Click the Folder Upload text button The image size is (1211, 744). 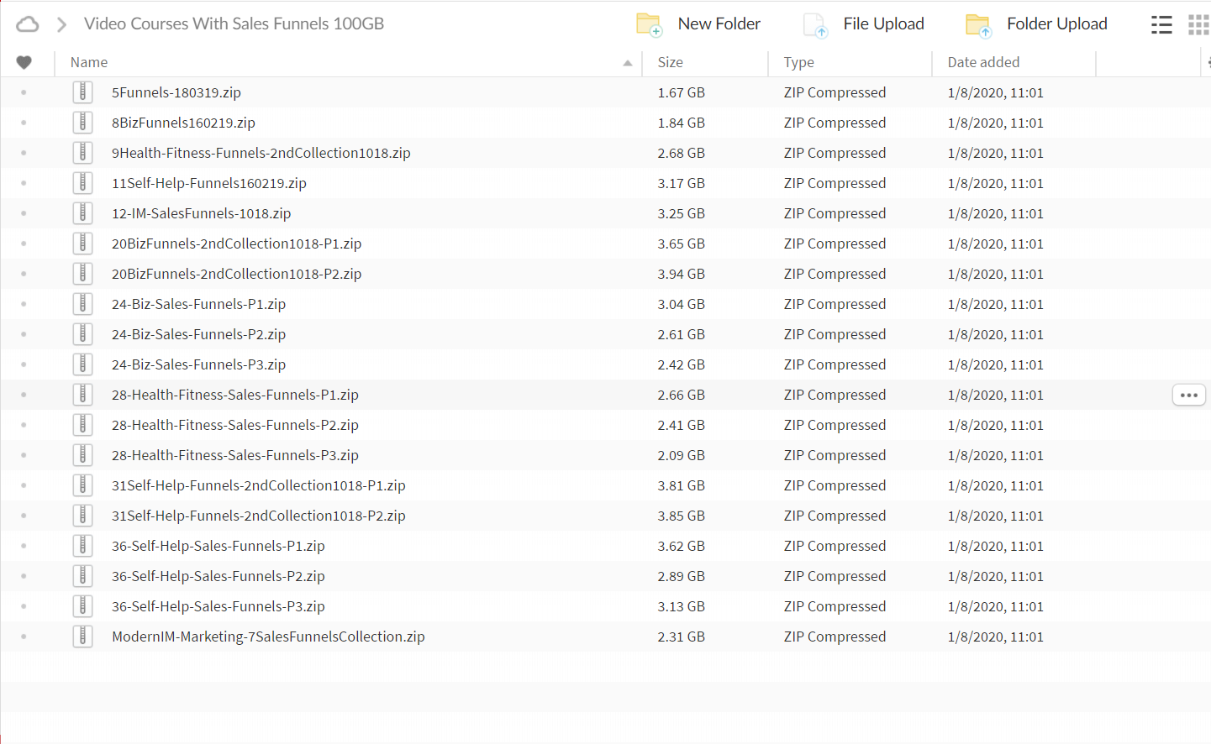[x=1056, y=24]
